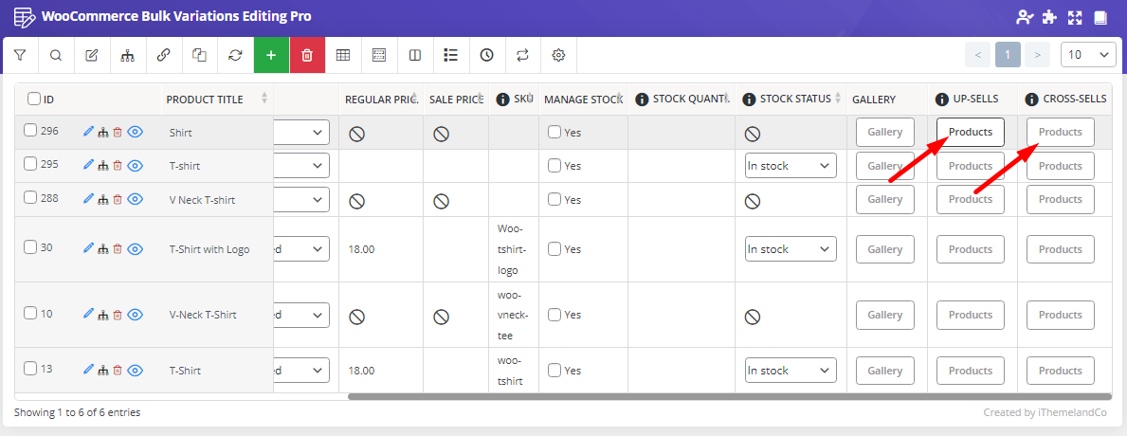1127x436 pixels.
Task: Open the bulk edit pencil tool
Action: tap(92, 55)
